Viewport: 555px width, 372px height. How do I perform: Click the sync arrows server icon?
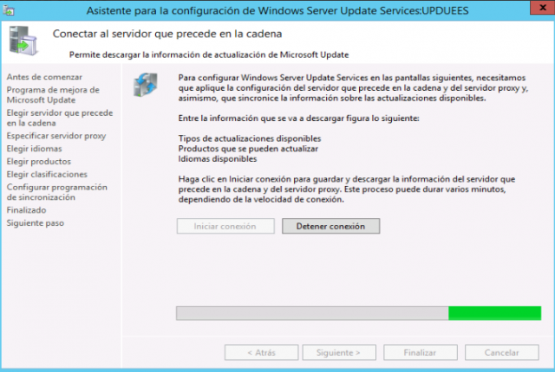pos(146,85)
